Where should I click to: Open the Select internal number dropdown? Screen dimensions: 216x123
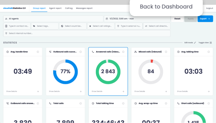click(x=87, y=33)
